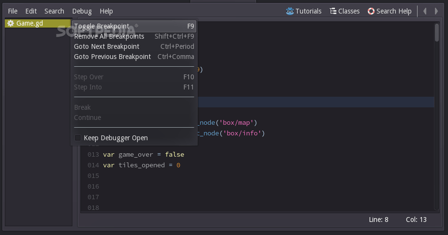Choose Toggle Breakpoint from the menu
The height and width of the screenshot is (235, 448).
click(134, 26)
